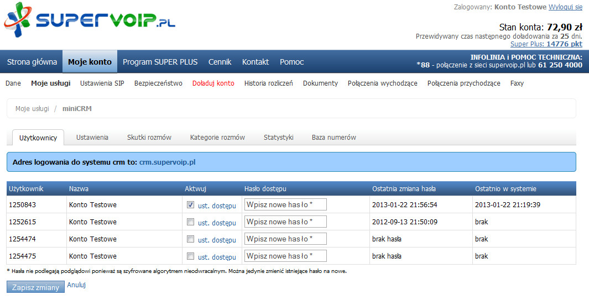Image resolution: width=589 pixels, height=300 pixels.
Task: Select last login 2013-01-22 21:19:39
Action: pyautogui.click(x=508, y=204)
